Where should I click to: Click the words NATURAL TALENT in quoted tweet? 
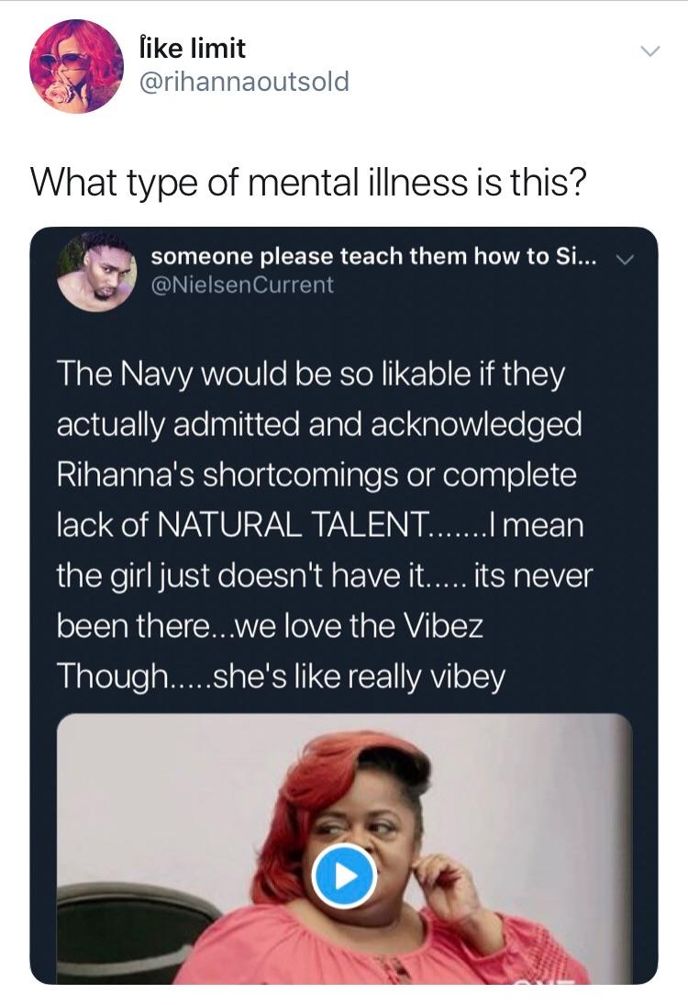coord(290,525)
